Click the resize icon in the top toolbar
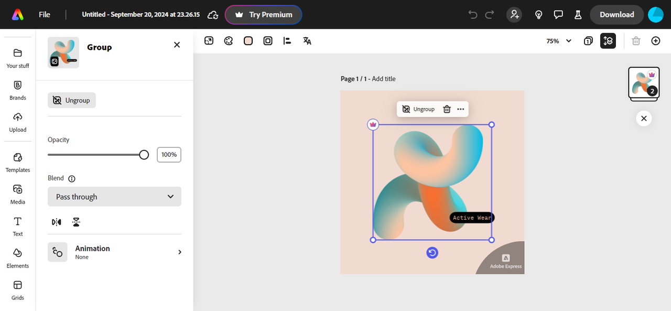 point(209,41)
